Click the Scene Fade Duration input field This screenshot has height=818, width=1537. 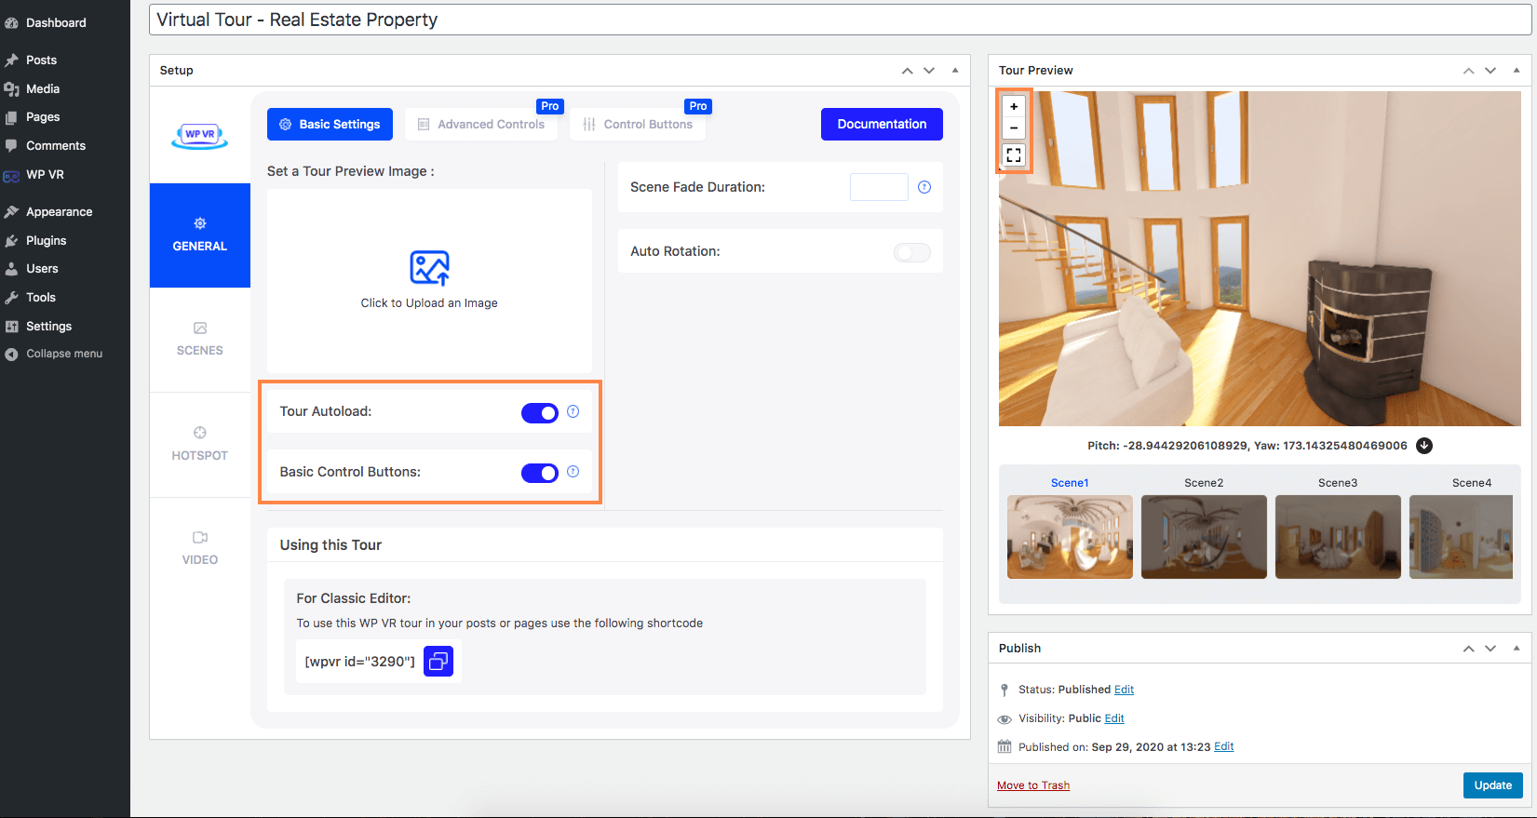[x=878, y=187]
